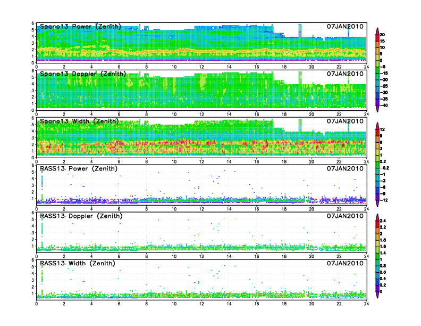
Task: Click the "-9" label on the middle color bar
Action: (x=383, y=194)
